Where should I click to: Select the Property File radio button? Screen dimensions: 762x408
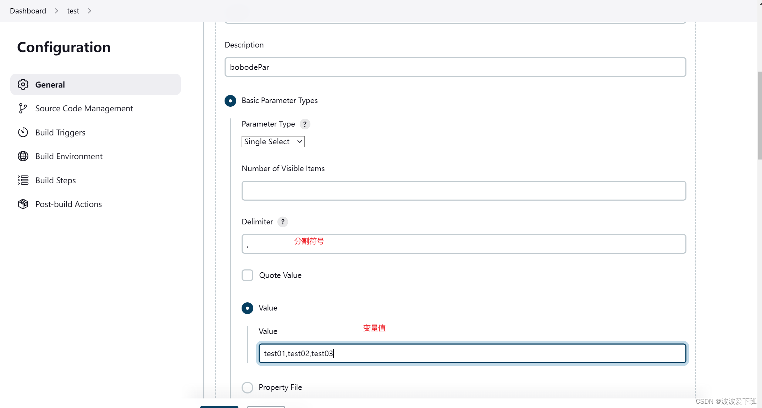247,387
